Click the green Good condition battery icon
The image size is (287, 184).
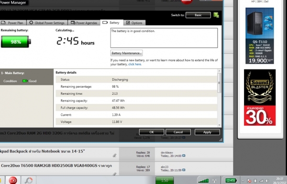[25, 81]
